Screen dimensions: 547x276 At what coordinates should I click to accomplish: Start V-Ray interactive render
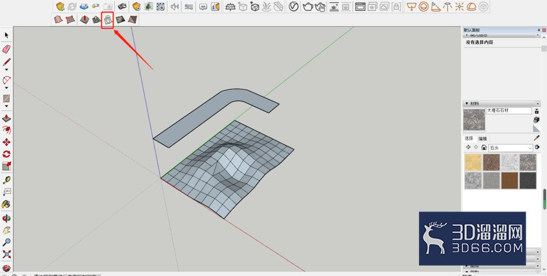320,6
